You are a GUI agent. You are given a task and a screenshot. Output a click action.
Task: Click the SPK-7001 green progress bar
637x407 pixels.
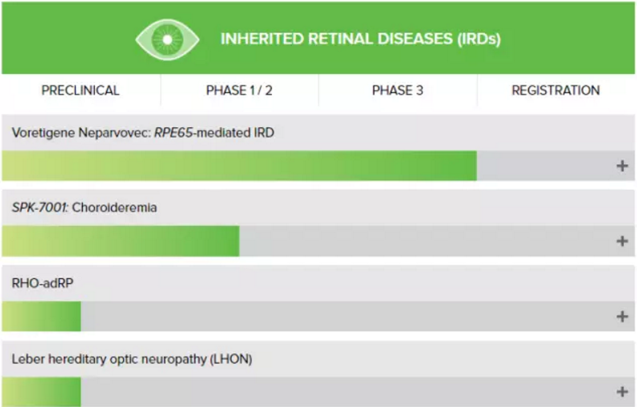[121, 240]
